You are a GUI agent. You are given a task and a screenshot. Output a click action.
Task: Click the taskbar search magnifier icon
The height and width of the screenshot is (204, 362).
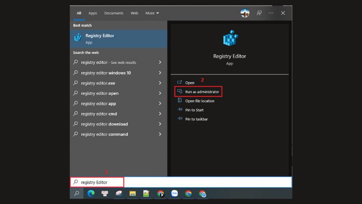76,194
